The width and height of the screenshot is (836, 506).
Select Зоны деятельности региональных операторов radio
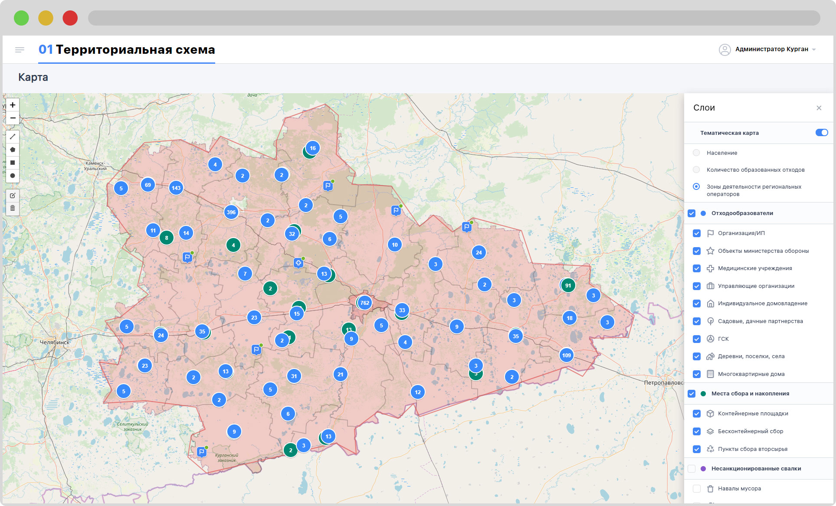pyautogui.click(x=696, y=186)
